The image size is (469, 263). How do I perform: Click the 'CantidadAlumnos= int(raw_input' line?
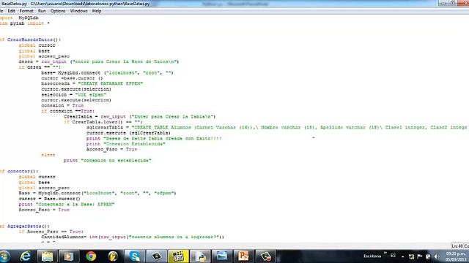click(133, 237)
